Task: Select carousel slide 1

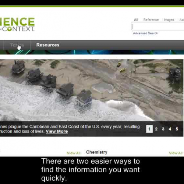Action: point(149,129)
